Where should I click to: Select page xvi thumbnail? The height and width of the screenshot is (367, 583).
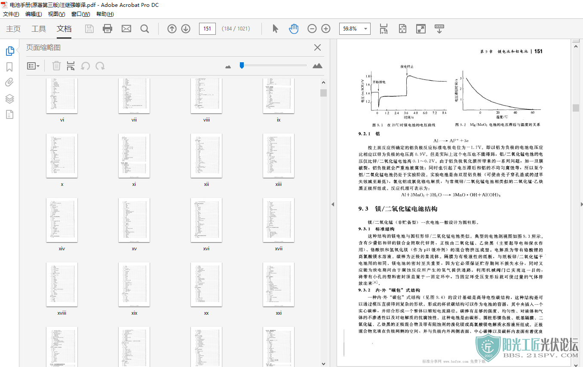pyautogui.click(x=206, y=220)
